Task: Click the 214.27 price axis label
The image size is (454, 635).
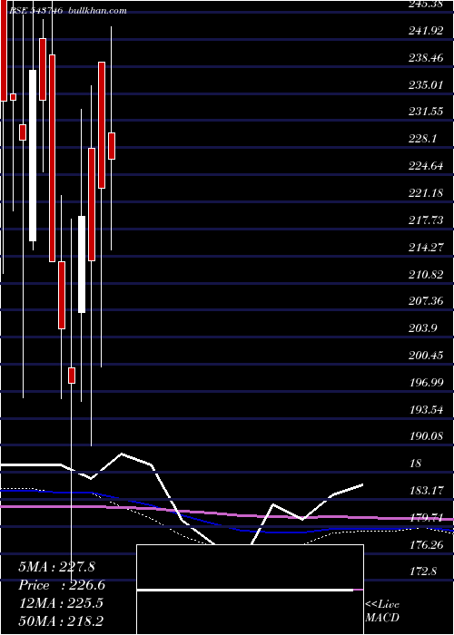Action: tap(426, 248)
